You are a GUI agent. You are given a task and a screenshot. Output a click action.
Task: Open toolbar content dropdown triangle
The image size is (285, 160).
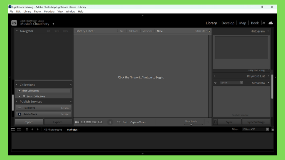click(208, 122)
